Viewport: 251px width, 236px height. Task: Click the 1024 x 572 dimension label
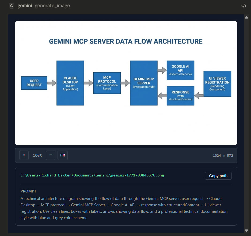(223, 155)
